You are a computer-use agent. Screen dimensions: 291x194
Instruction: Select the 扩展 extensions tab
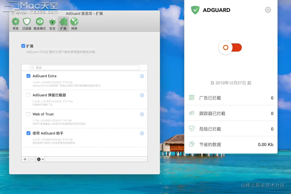click(x=63, y=24)
